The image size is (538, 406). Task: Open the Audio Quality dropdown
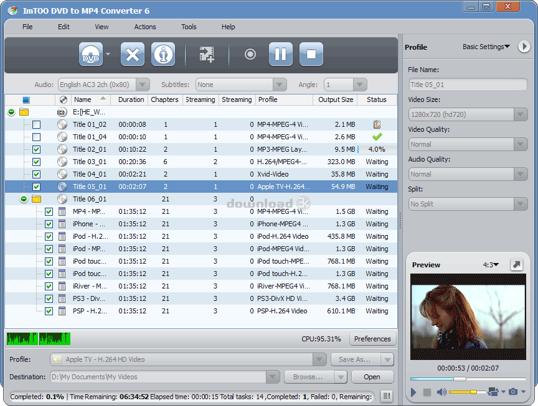pyautogui.click(x=520, y=174)
